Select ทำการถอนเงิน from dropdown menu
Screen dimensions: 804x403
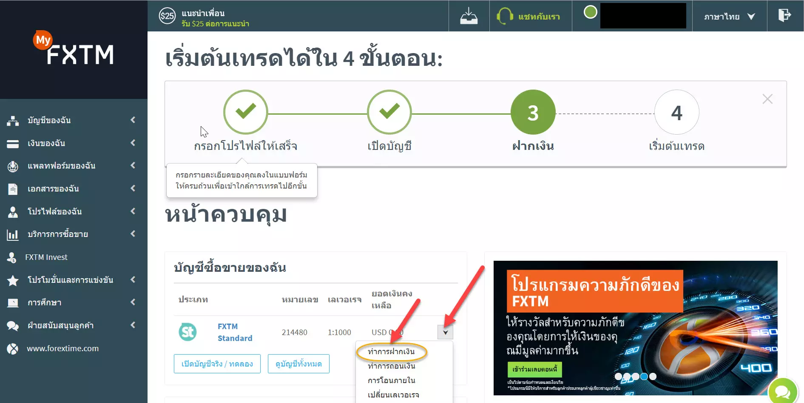click(x=391, y=366)
